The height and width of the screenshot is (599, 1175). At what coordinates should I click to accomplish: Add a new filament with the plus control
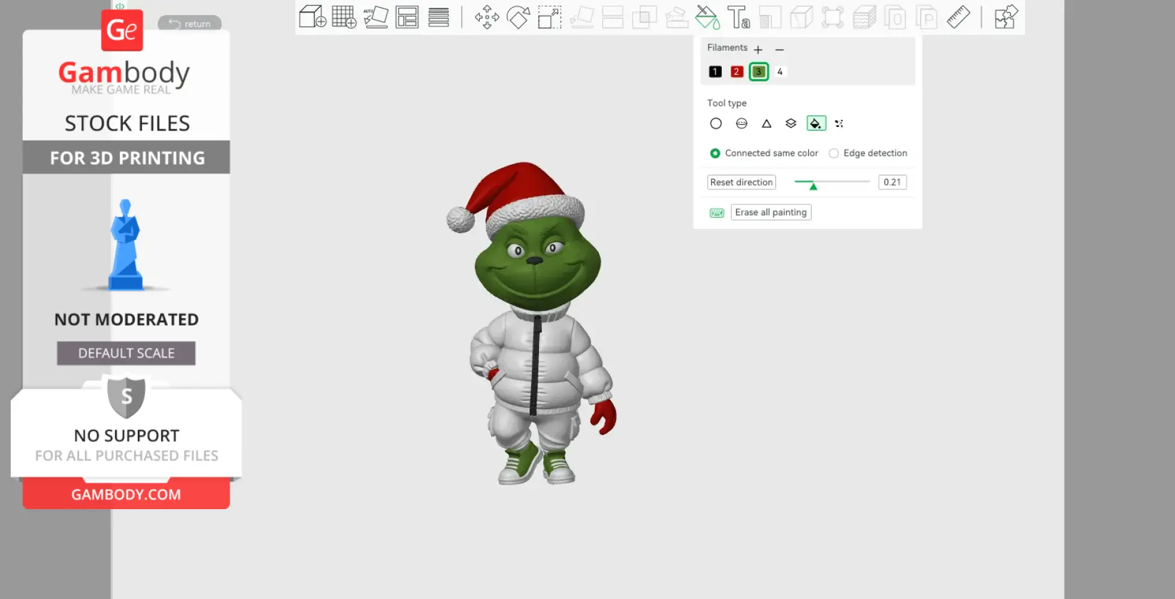coord(758,50)
